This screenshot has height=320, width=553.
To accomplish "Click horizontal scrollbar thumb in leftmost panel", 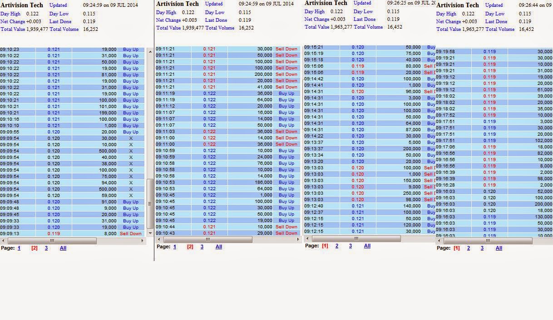I will point(52,241).
